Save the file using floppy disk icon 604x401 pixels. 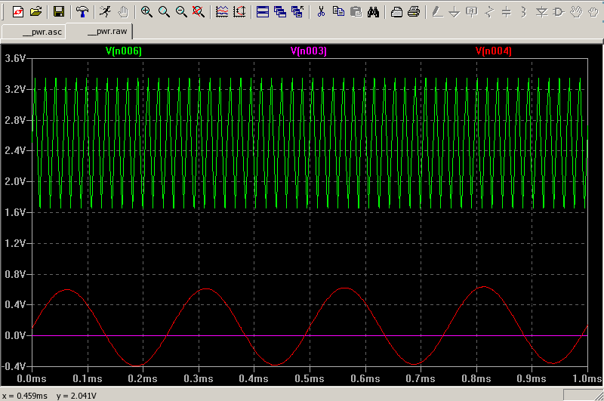59,11
